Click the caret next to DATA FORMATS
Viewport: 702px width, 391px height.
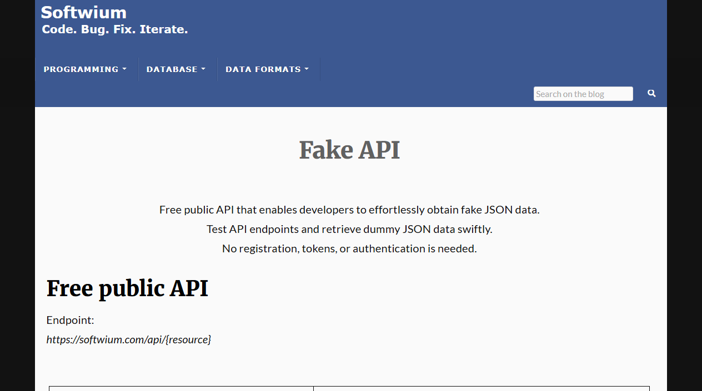click(x=306, y=69)
